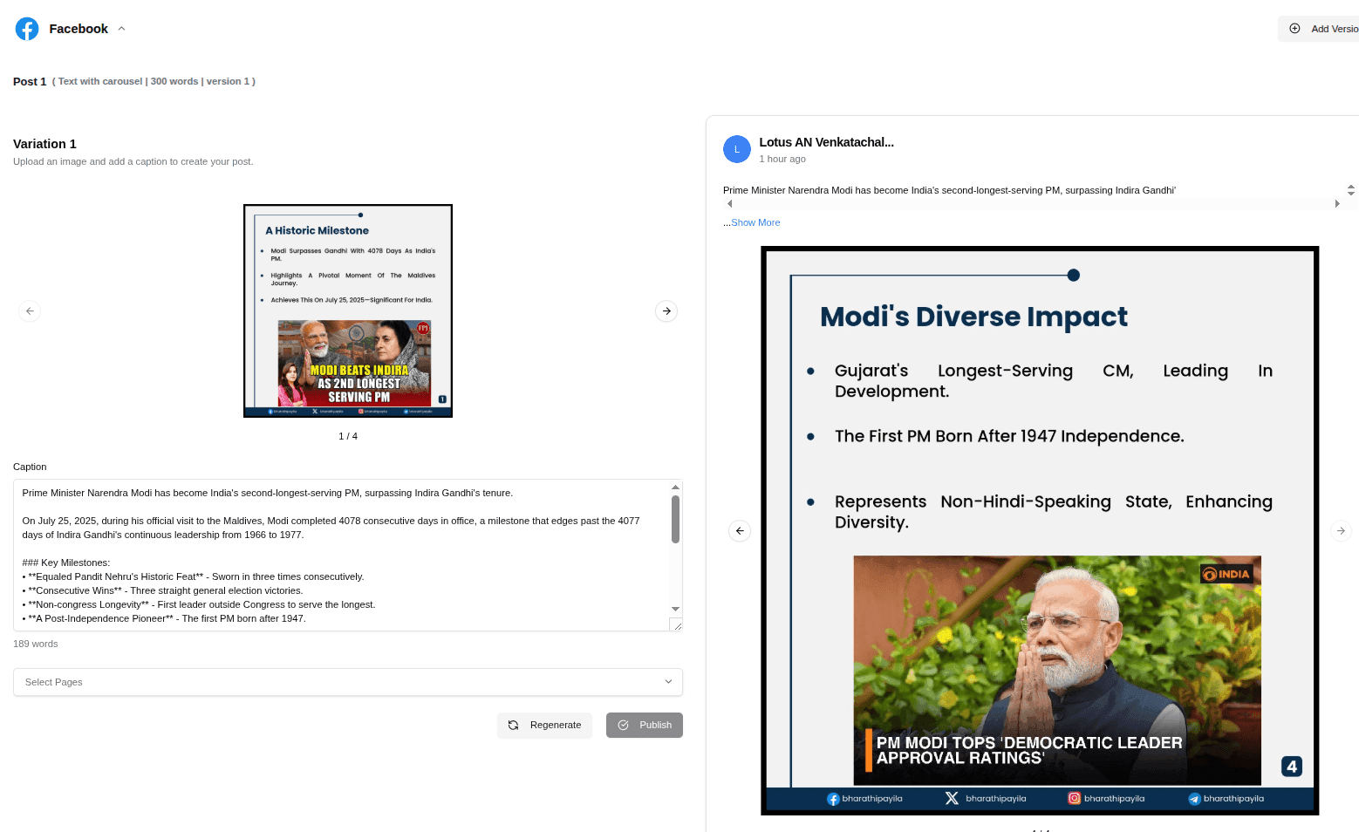Click the right arrow on the carousel preview
This screenshot has height=832, width=1359.
666,310
